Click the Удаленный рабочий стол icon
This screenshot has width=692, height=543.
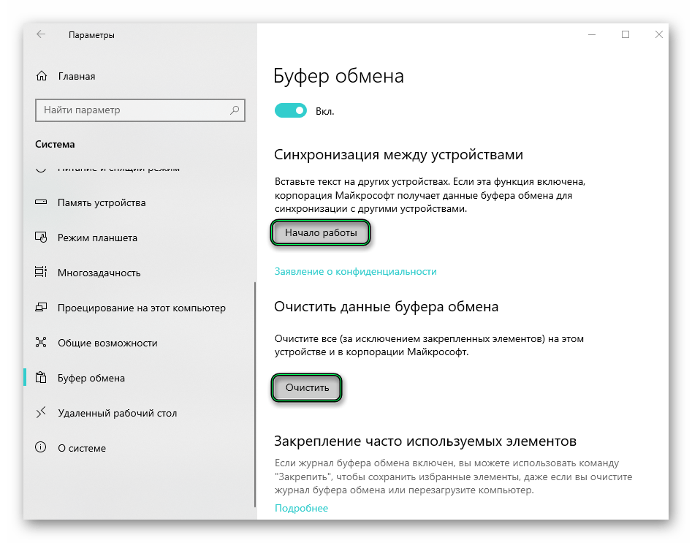pos(42,413)
